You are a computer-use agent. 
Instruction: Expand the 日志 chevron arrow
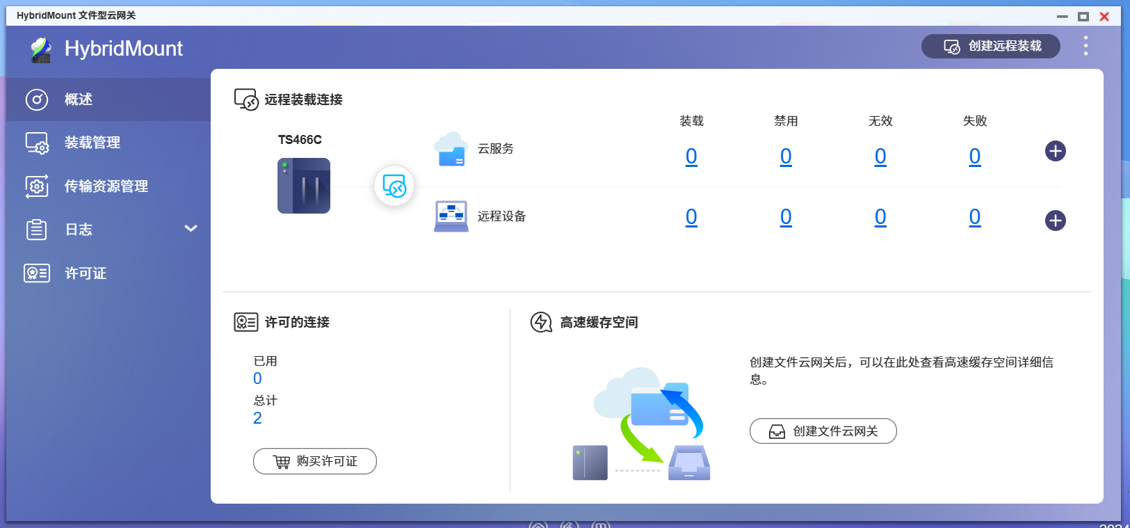click(191, 229)
